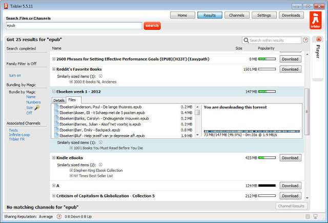The image size is (328, 223).
Task: Go to the Home page
Action: (x=182, y=15)
